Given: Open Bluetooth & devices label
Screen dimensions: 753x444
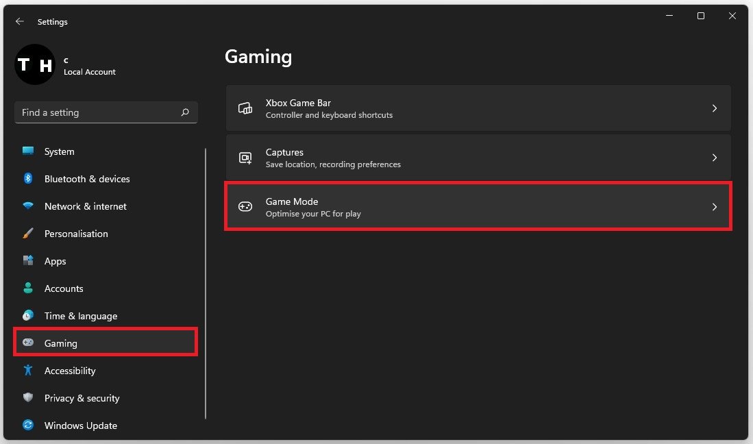Looking at the screenshot, I should pyautogui.click(x=87, y=179).
